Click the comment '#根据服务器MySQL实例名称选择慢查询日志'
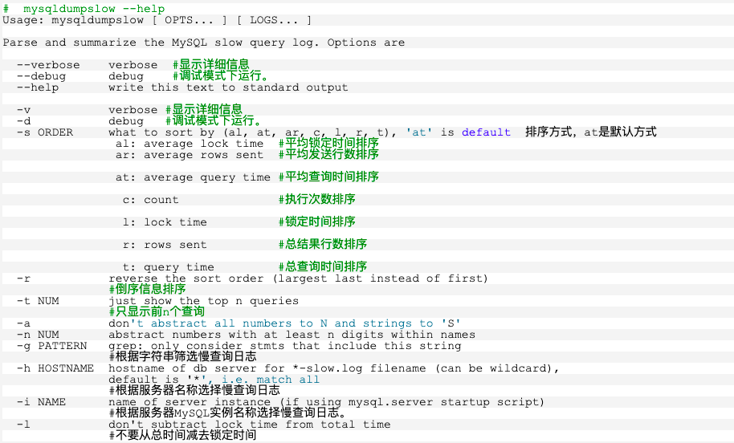734x443 pixels. tap(228, 413)
